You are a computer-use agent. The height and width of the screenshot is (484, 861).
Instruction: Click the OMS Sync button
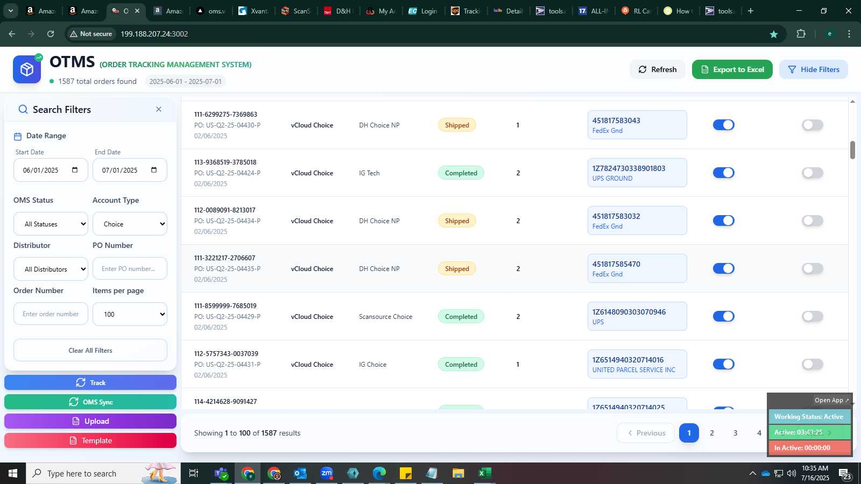90,402
